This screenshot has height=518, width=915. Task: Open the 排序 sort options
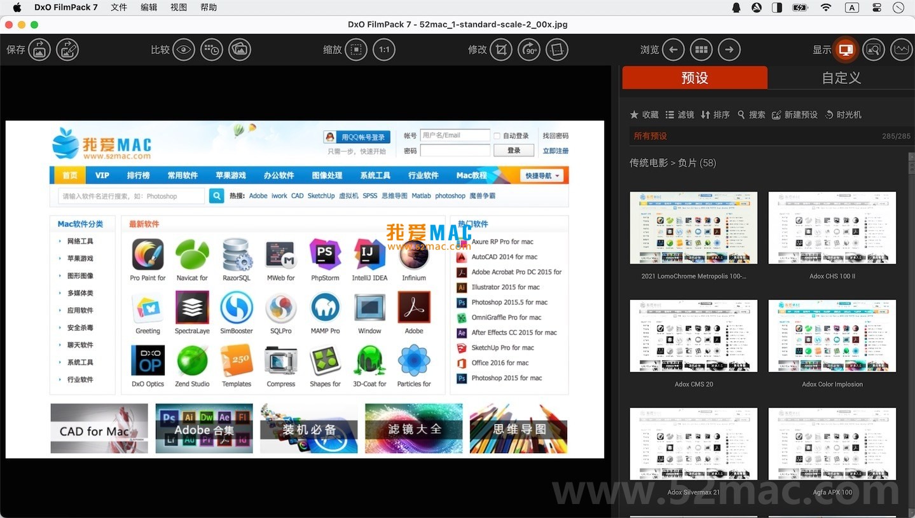point(715,115)
